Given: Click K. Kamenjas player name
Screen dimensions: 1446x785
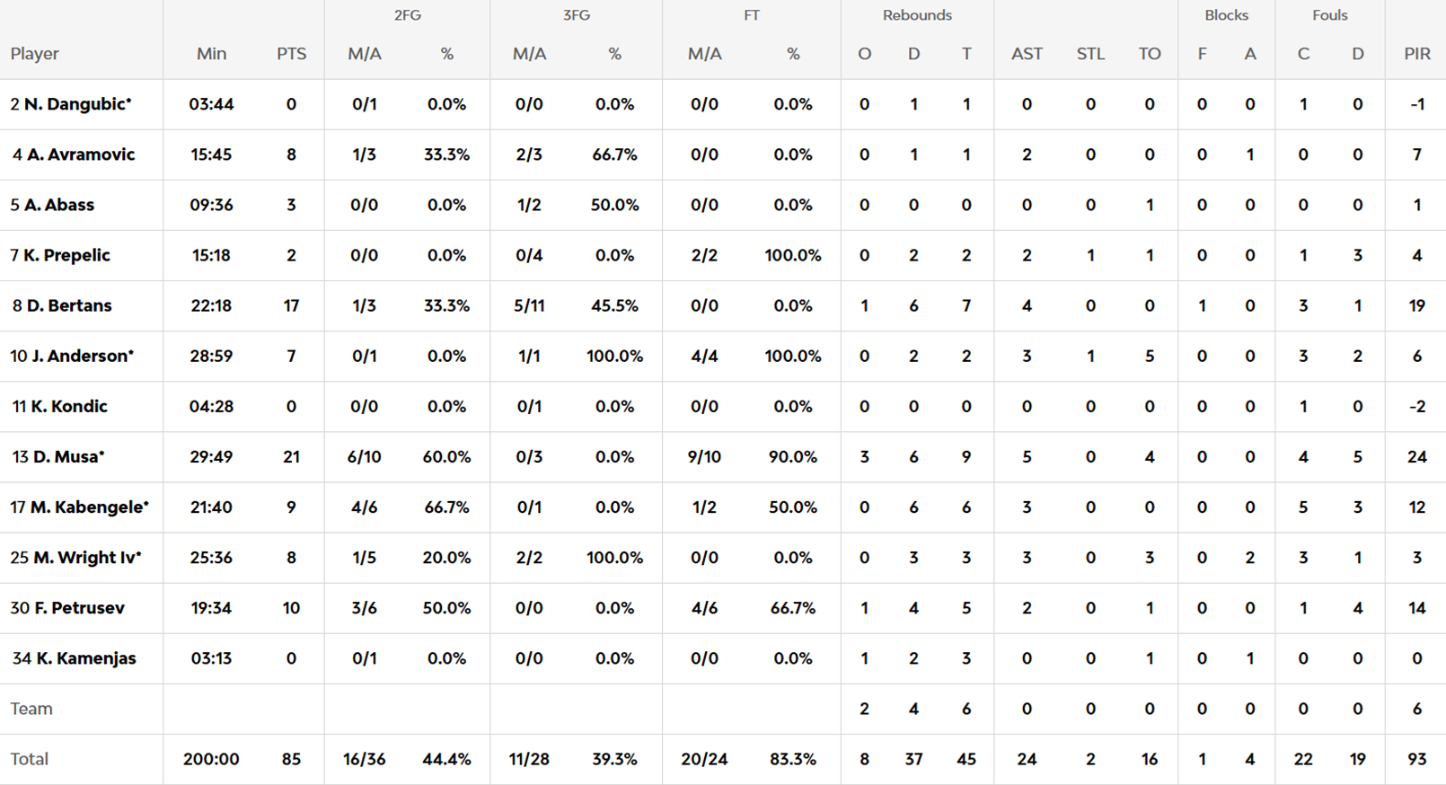Looking at the screenshot, I should [x=85, y=658].
